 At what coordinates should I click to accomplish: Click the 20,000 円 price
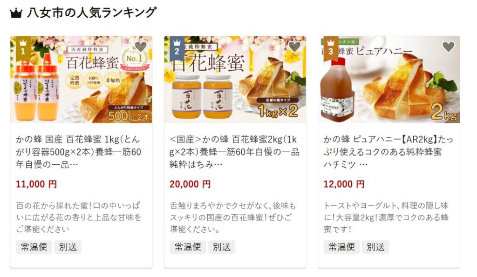point(190,184)
